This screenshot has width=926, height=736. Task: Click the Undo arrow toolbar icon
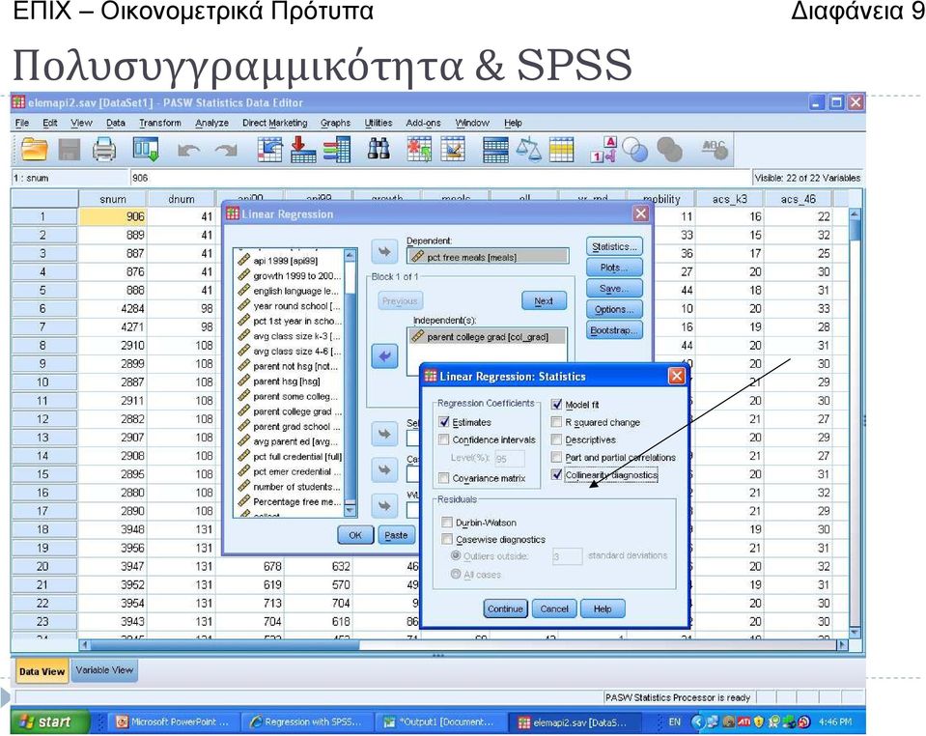tap(188, 151)
